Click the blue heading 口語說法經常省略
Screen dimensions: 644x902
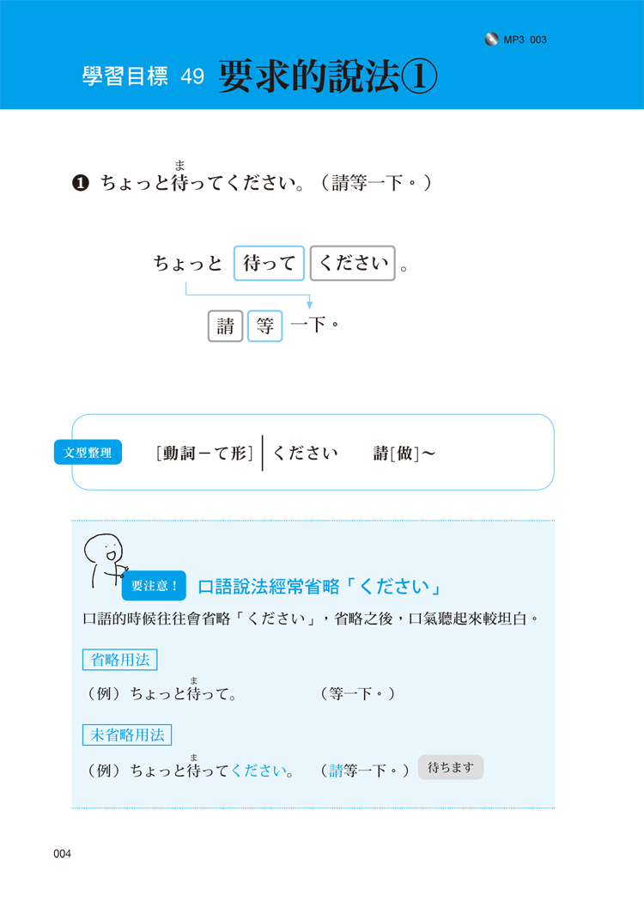(269, 587)
